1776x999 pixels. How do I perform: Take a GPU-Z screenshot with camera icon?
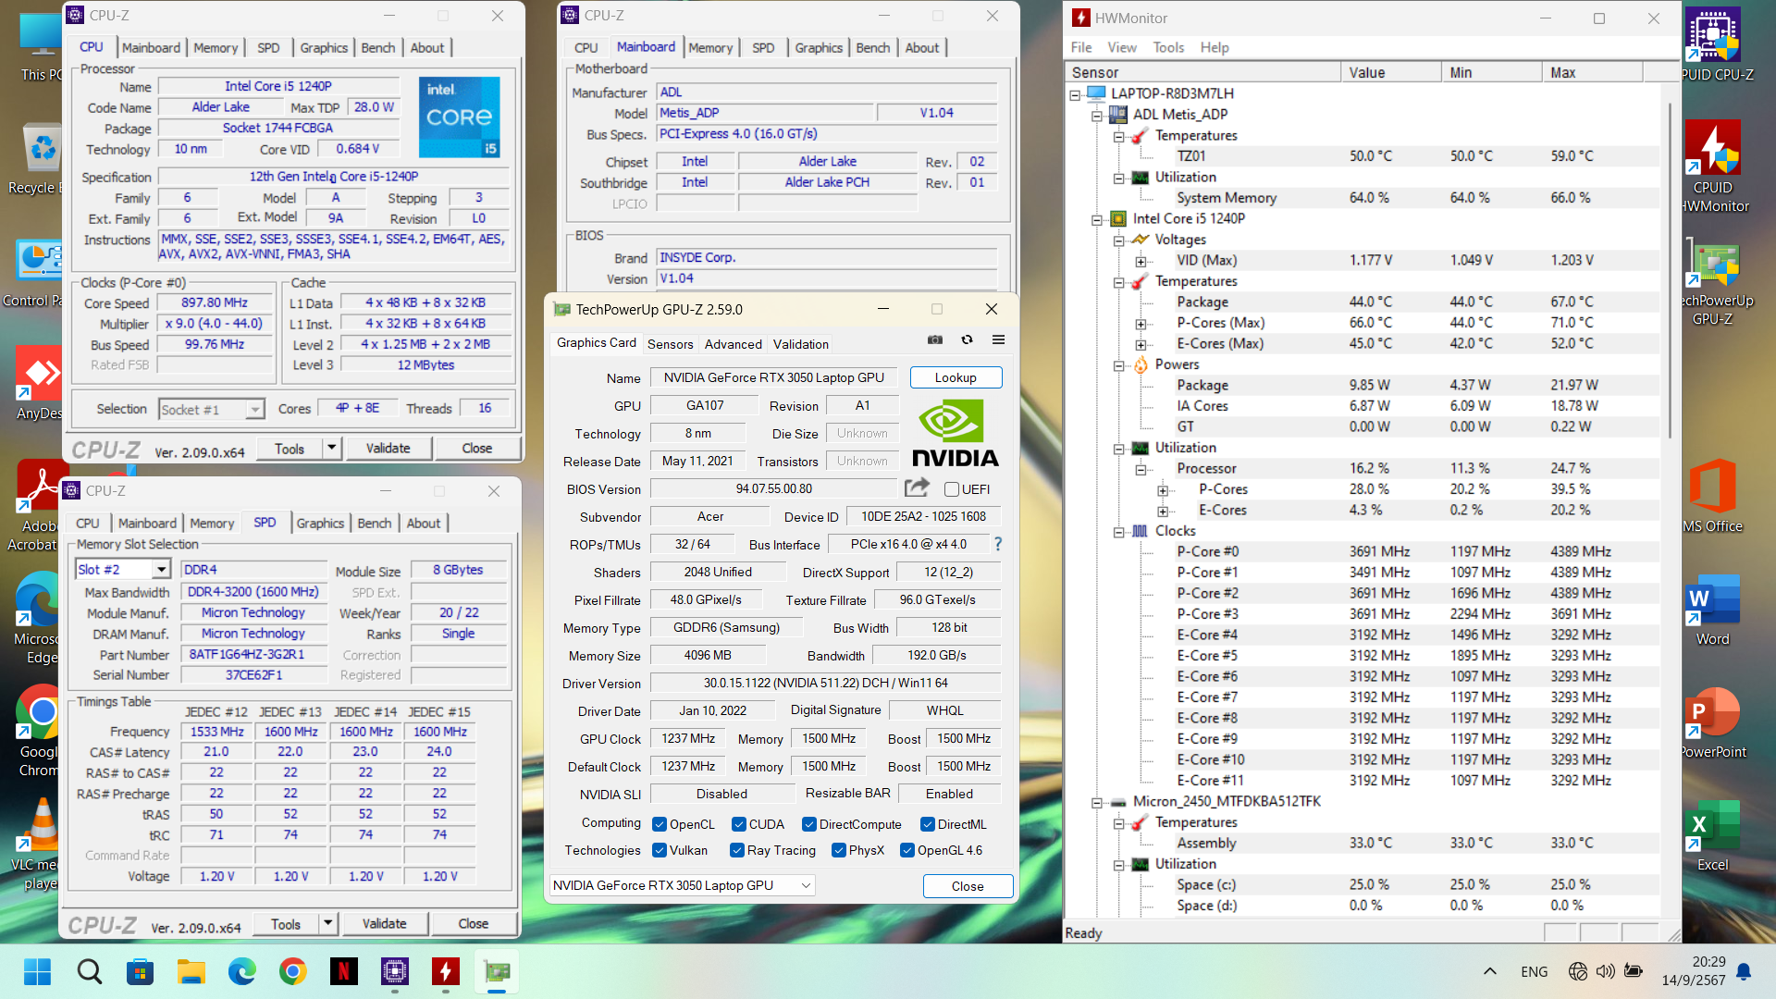coord(935,340)
